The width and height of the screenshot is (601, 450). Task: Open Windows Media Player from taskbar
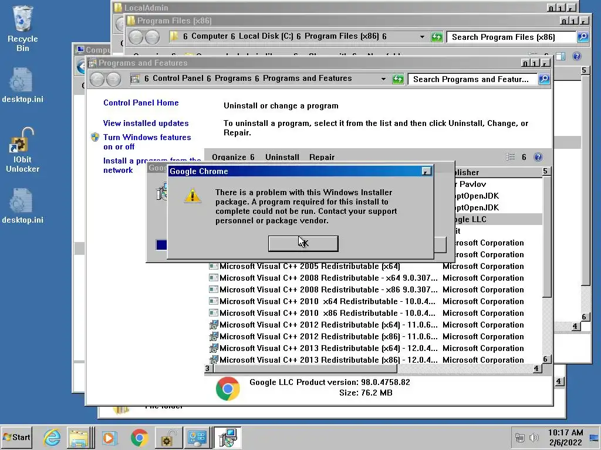[x=110, y=438]
